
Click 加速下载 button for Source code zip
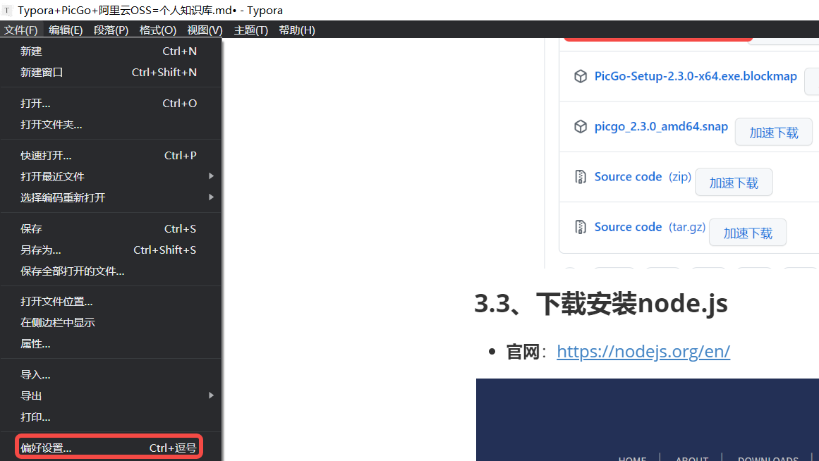tap(734, 183)
